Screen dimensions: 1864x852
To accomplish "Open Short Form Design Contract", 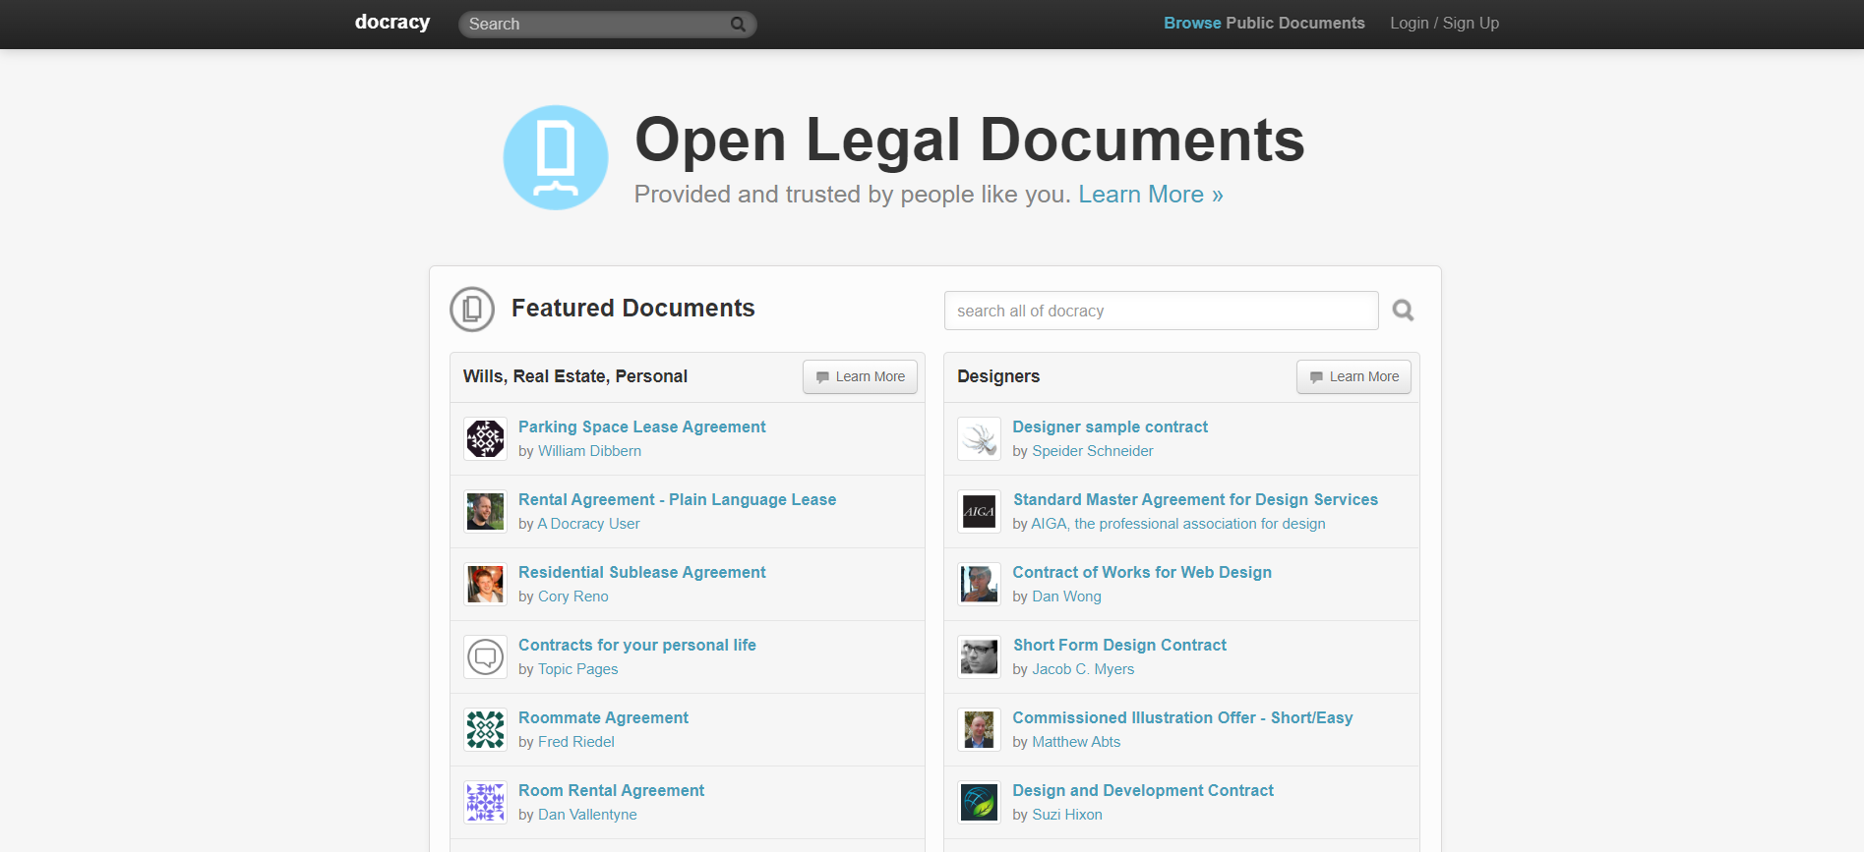I will 1119,645.
